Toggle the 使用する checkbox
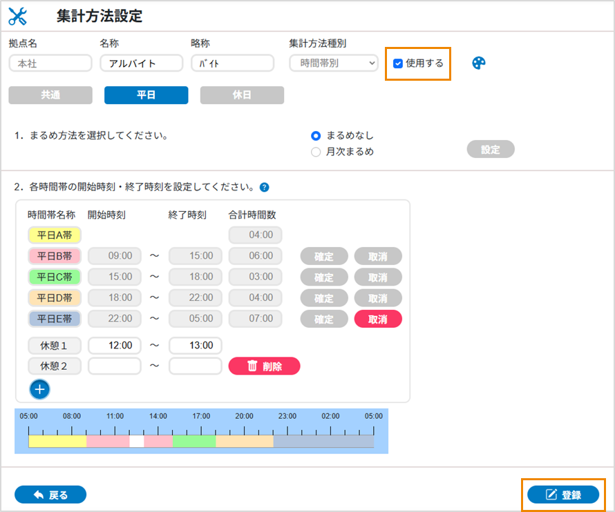Screen dimensions: 615x512 (398, 63)
